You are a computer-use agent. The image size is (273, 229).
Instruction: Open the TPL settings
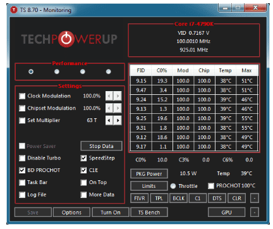click(x=159, y=198)
